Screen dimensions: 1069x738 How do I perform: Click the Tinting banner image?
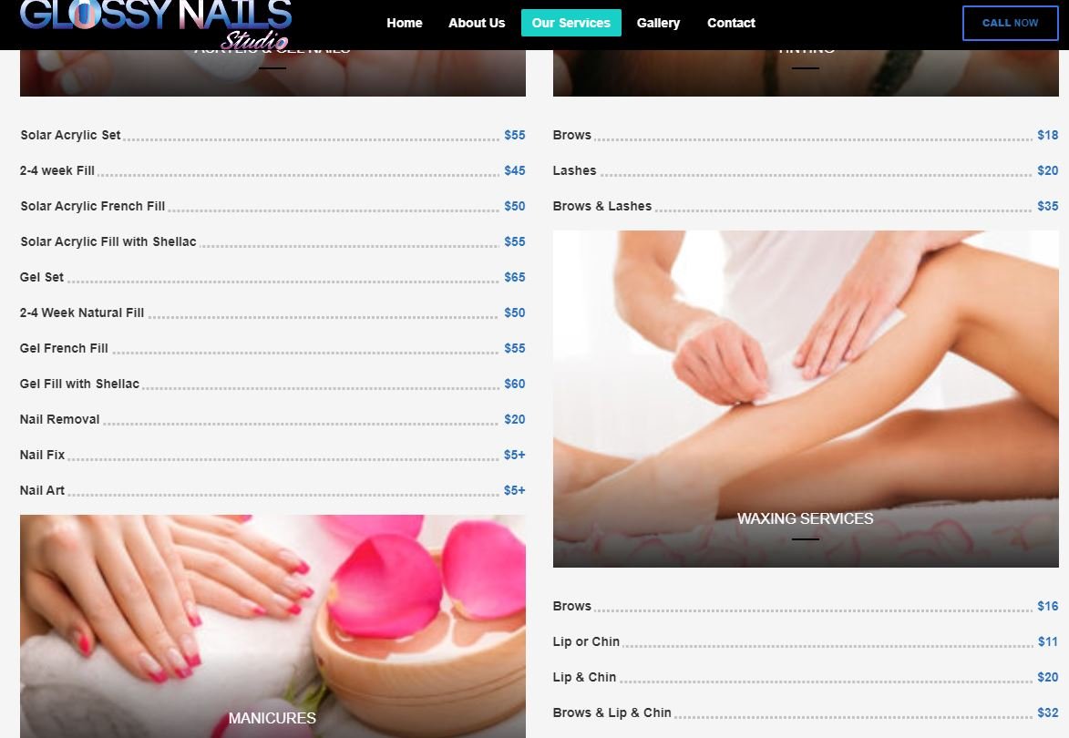(x=805, y=74)
